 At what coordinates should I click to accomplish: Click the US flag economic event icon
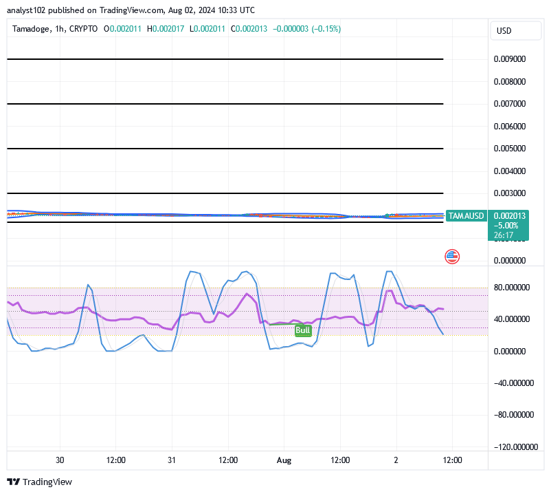(x=451, y=257)
